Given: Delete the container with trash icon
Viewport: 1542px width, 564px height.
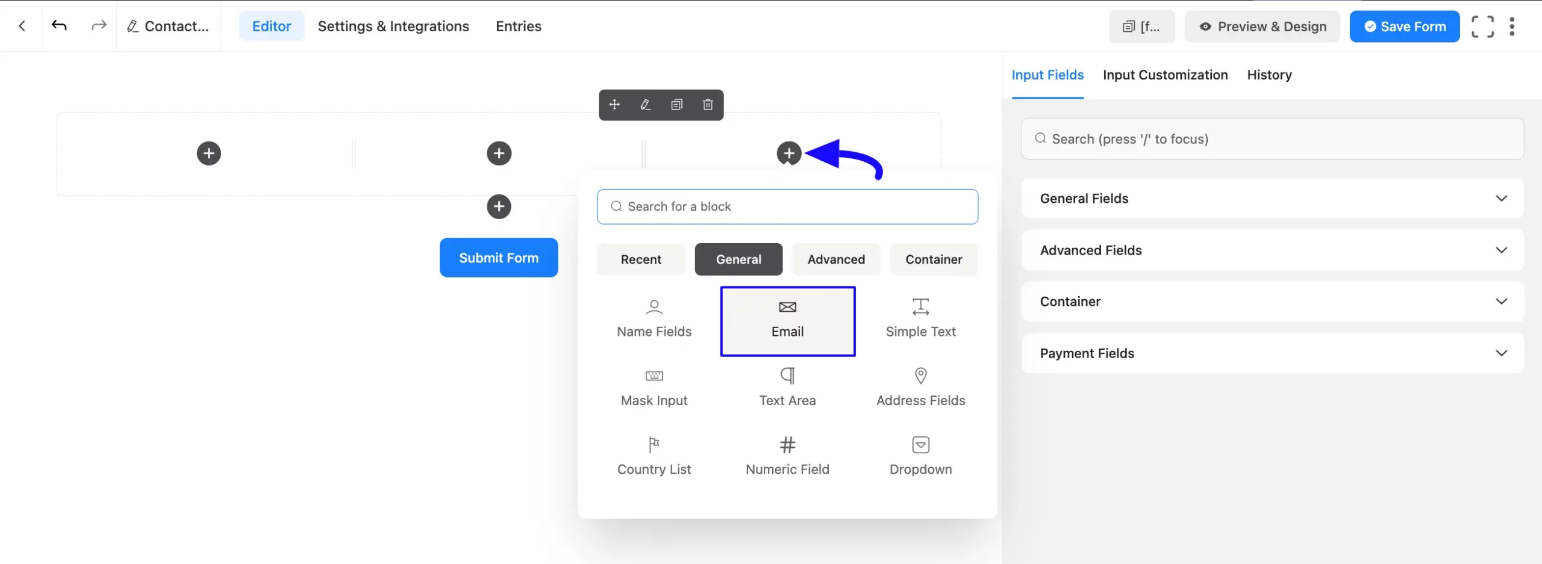Looking at the screenshot, I should click(x=708, y=105).
